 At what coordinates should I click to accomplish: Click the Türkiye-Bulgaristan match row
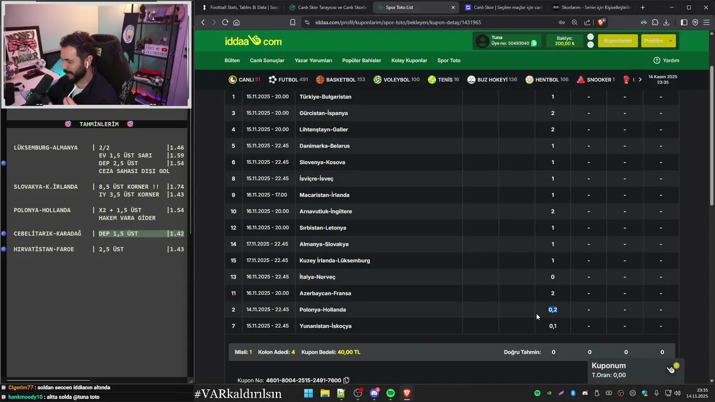point(452,97)
